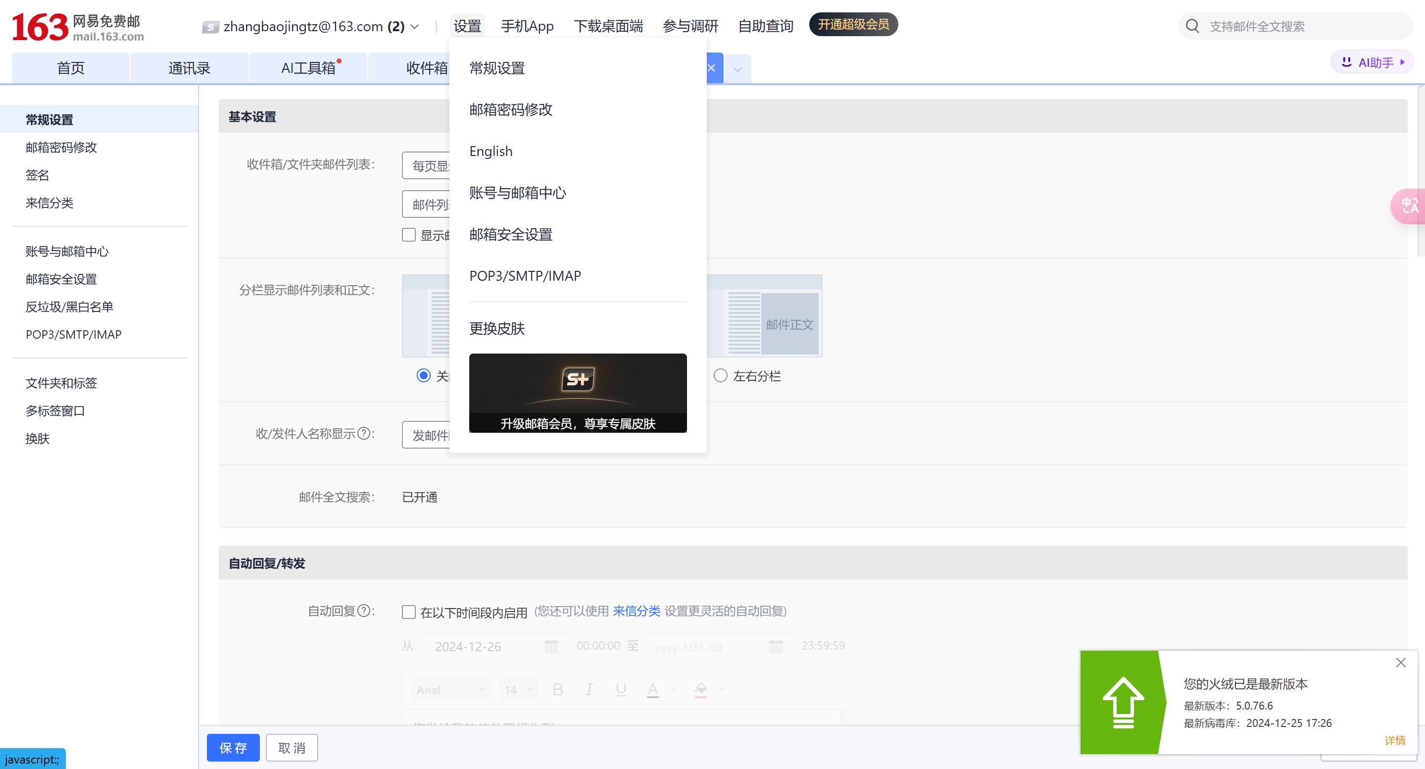
Task: Close the Huorong update notification
Action: [1400, 662]
